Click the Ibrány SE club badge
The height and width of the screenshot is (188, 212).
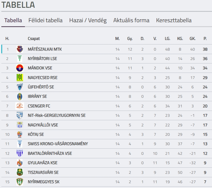pos(20,96)
